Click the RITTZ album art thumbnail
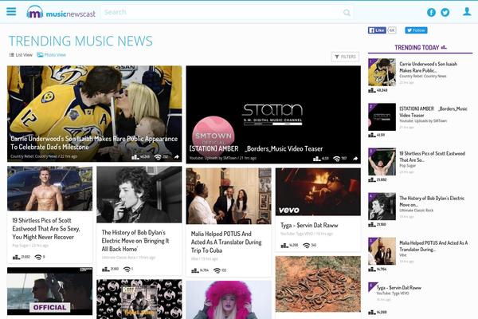This screenshot has height=319, width=478. click(139, 299)
